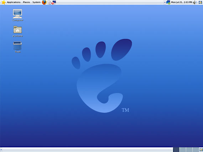Viewport: 203px width, 152px height.
Task: Launch the Firefox web browser icon
Action: (x=44, y=2)
